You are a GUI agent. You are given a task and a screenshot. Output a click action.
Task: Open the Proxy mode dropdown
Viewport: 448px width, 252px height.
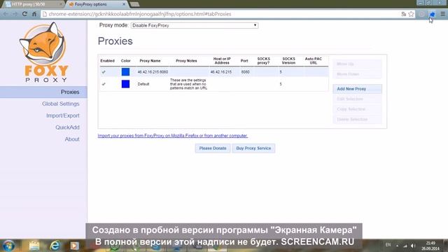(x=195, y=25)
